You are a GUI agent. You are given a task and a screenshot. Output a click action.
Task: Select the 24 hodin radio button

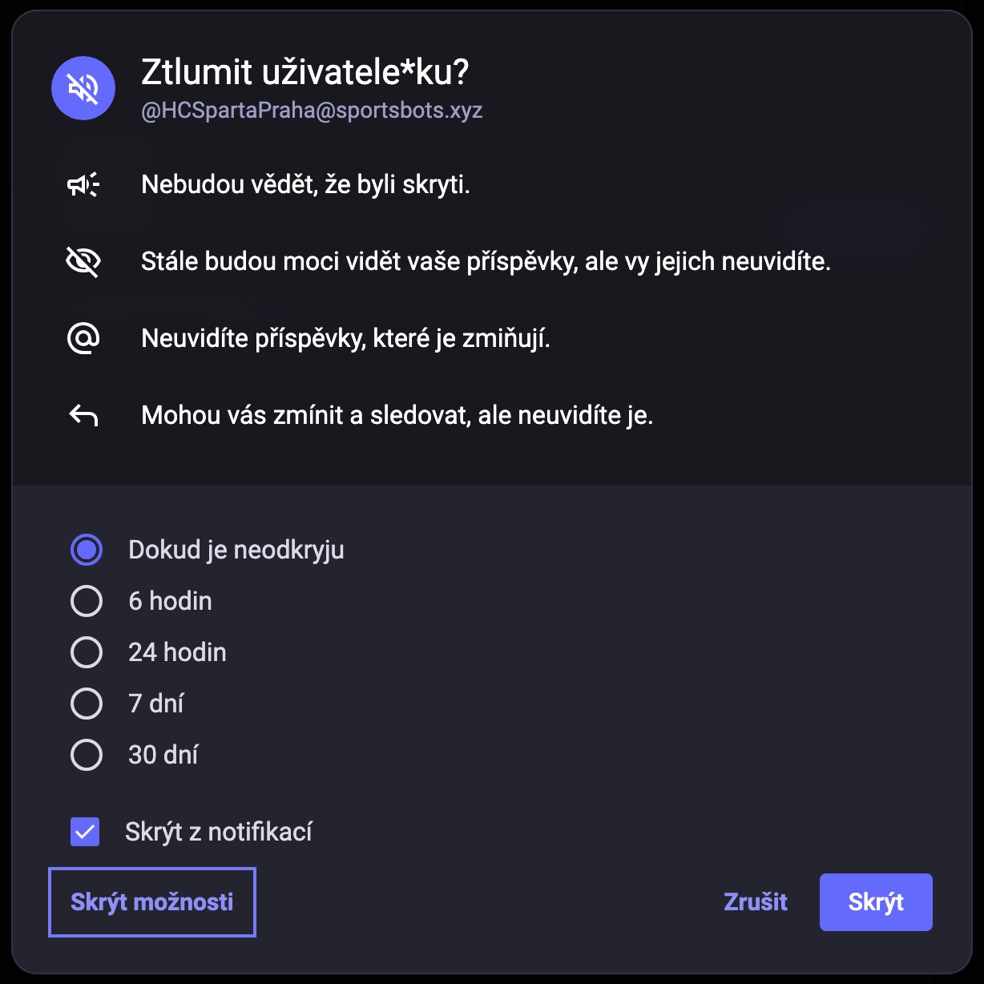(87, 653)
